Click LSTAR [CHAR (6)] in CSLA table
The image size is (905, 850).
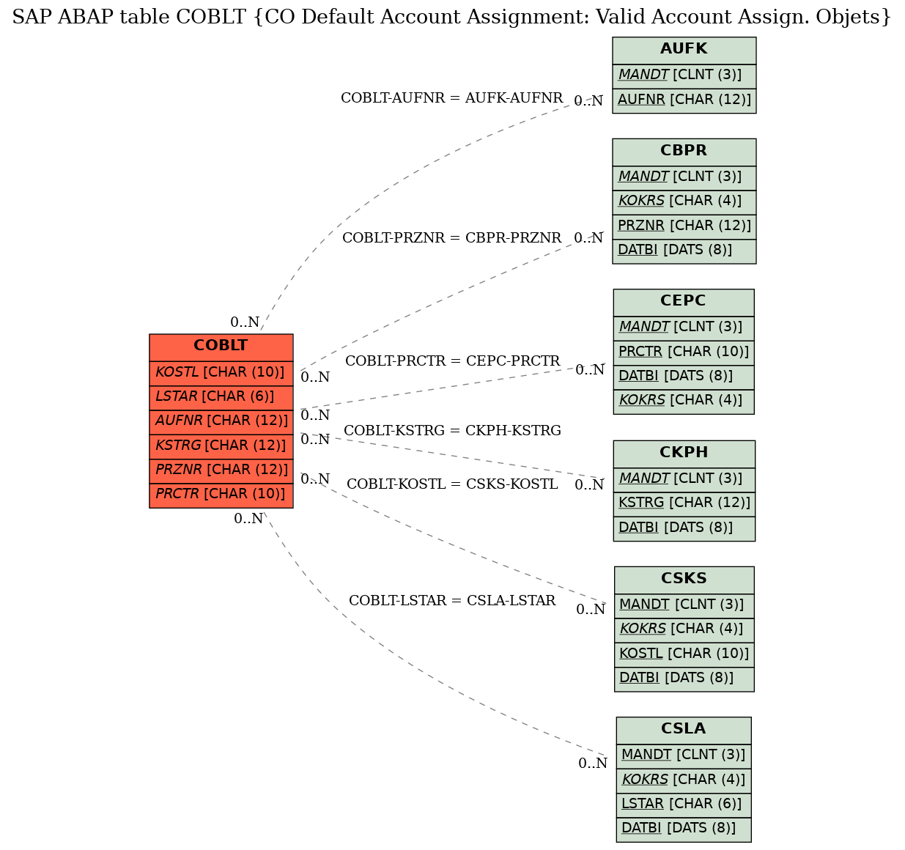click(x=684, y=805)
